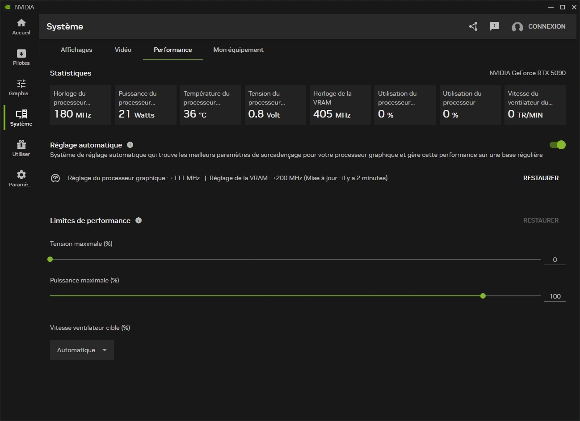The image size is (580, 421).
Task: Click the share icon in header
Action: [x=474, y=26]
